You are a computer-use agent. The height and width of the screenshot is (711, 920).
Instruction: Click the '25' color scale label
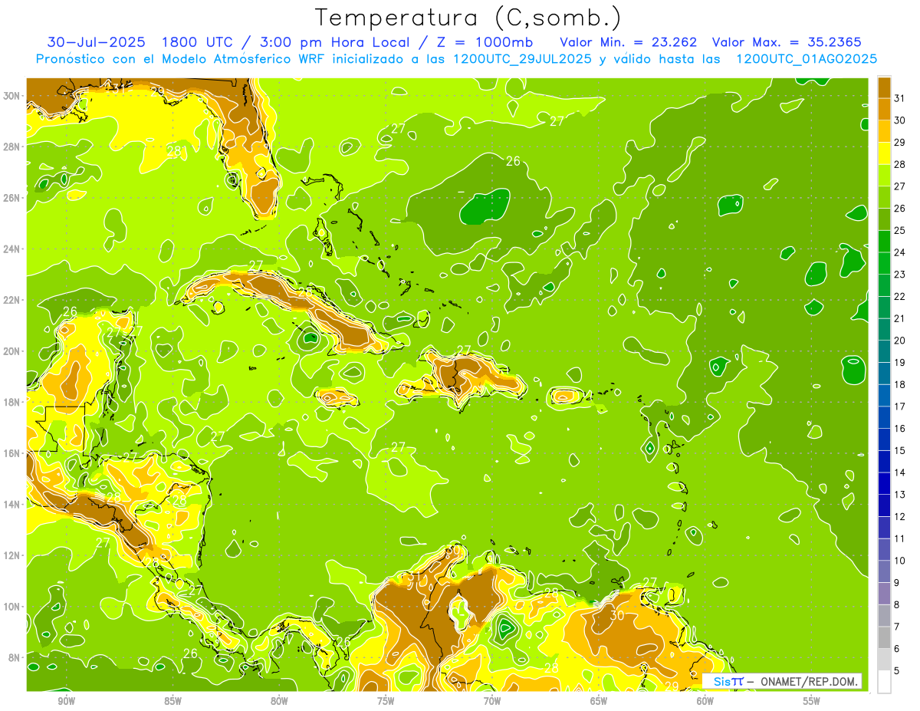(900, 231)
